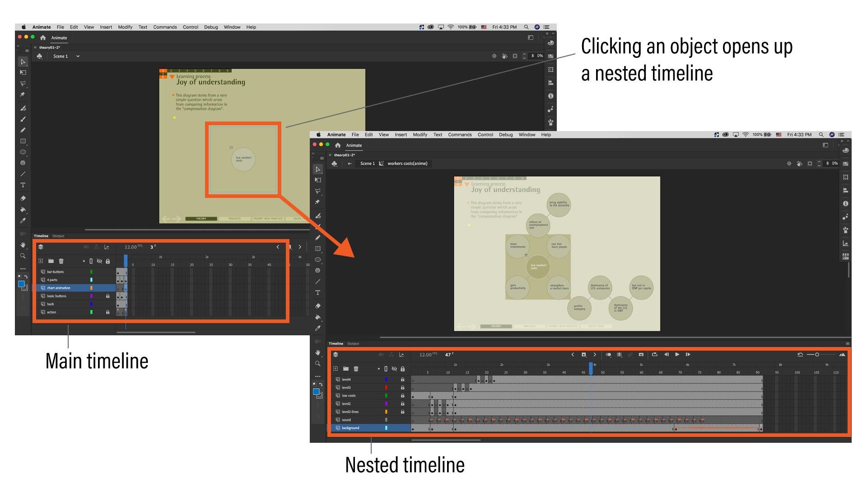The width and height of the screenshot is (867, 488).
Task: Hide all layers in nested timeline header
Action: 394,369
